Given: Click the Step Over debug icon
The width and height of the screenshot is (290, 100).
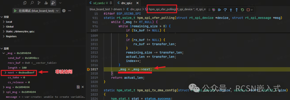Looking at the screenshot, I should (225, 10).
